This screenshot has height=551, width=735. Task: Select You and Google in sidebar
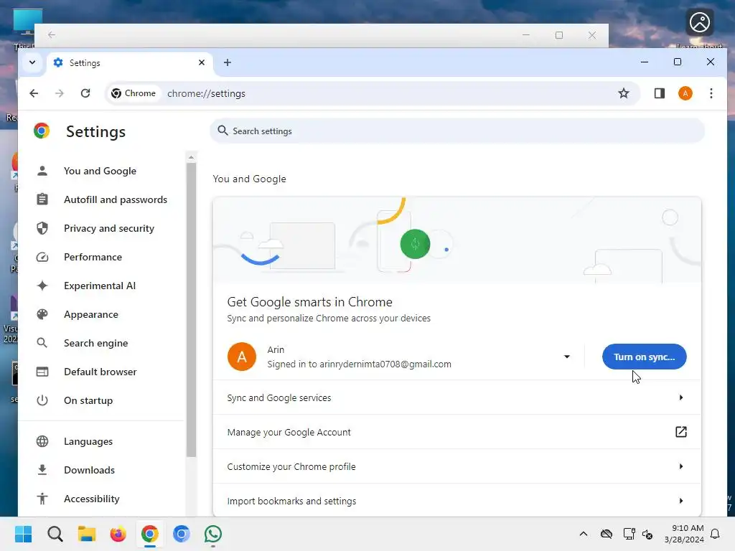[100, 171]
